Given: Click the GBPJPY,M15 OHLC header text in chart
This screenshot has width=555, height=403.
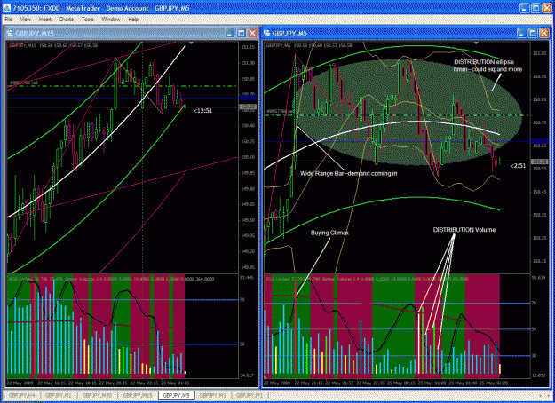Looking at the screenshot, I should click(x=53, y=45).
